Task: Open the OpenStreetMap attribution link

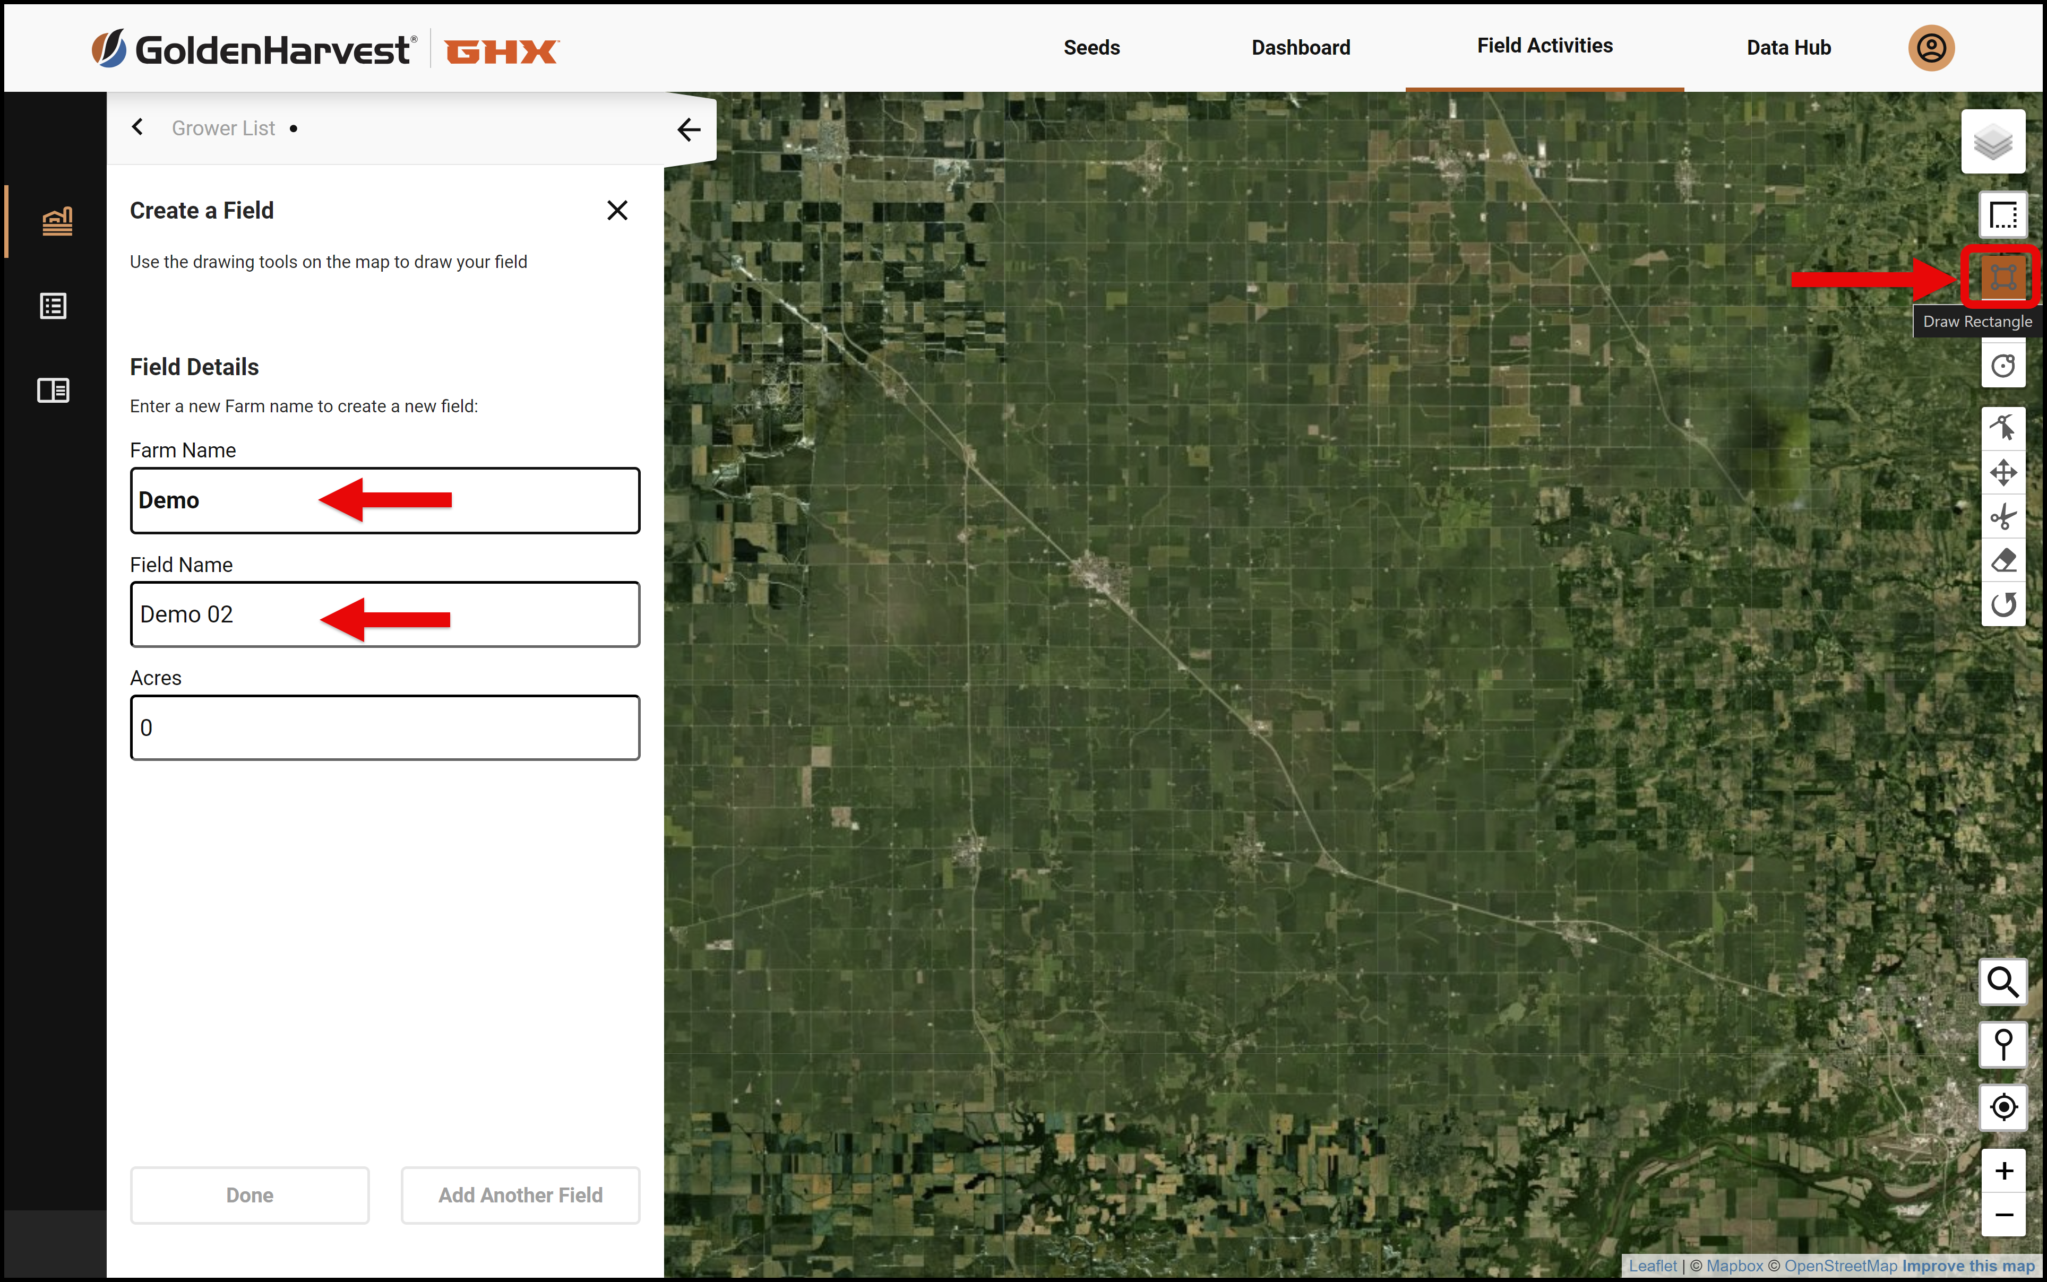Action: point(1840,1266)
